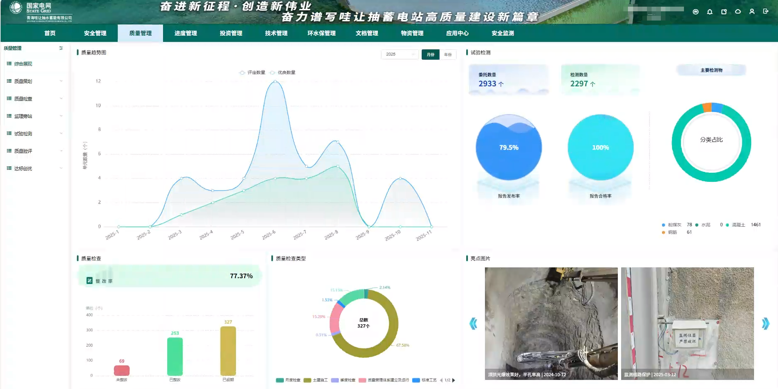778x389 pixels.
Task: Click the logout exit icon
Action: 765,12
